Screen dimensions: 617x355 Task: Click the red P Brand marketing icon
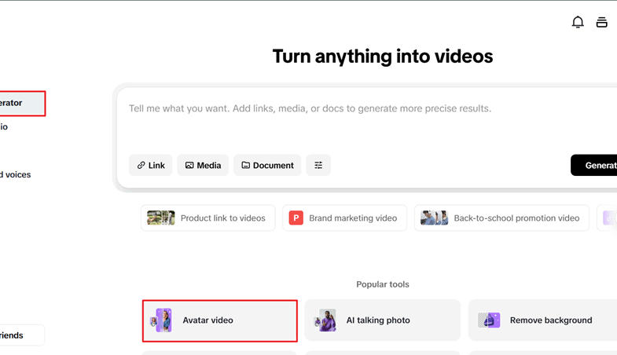click(296, 218)
